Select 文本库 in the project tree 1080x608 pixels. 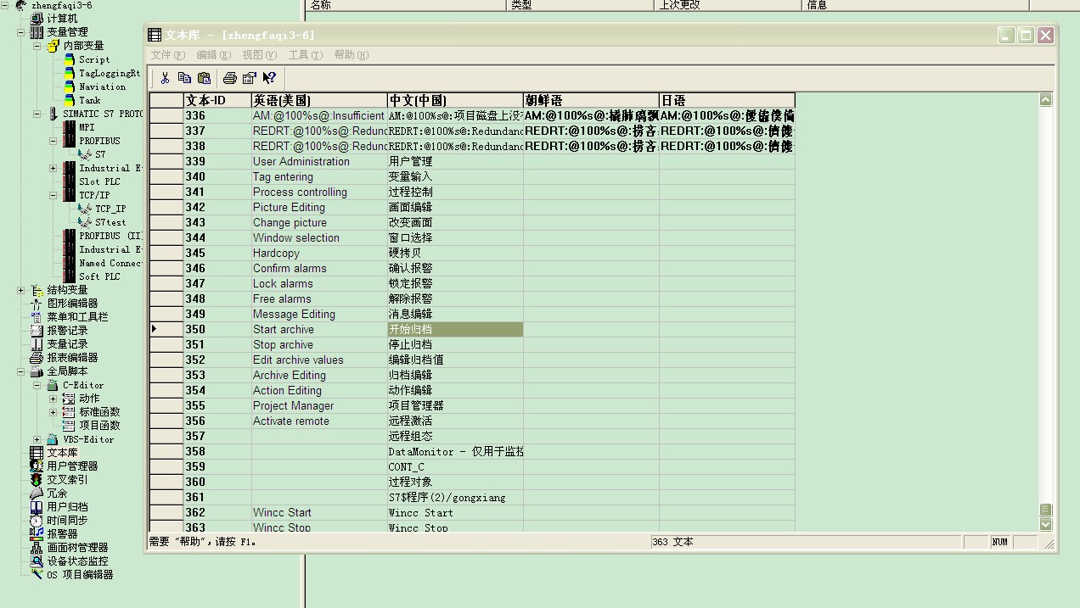(62, 452)
